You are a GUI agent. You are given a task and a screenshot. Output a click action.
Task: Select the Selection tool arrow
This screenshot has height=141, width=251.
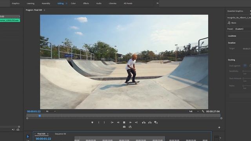pyautogui.click(x=28, y=137)
